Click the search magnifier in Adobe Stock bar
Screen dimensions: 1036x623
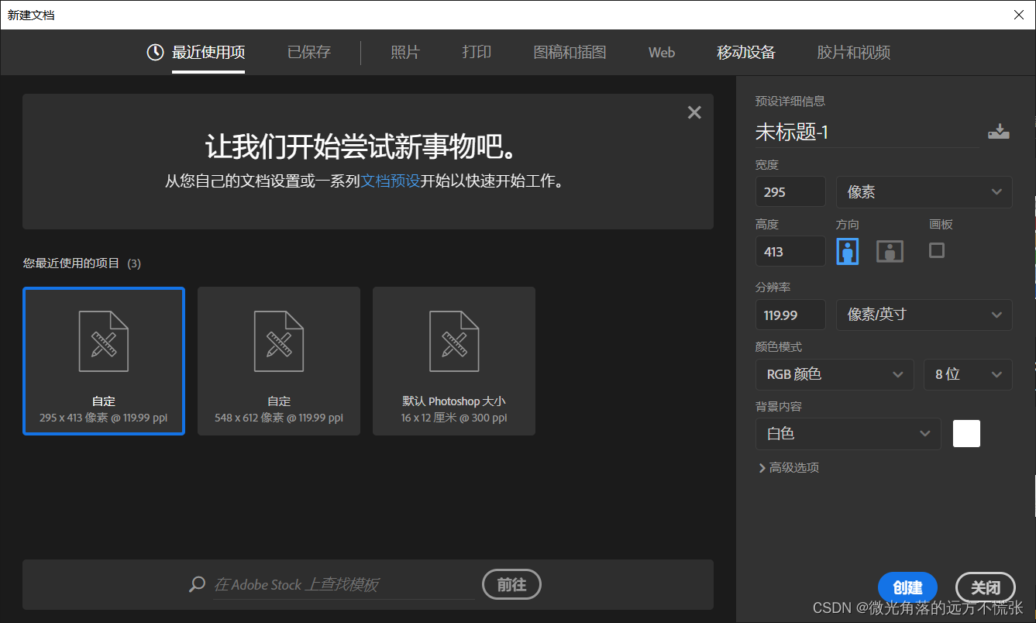click(196, 584)
